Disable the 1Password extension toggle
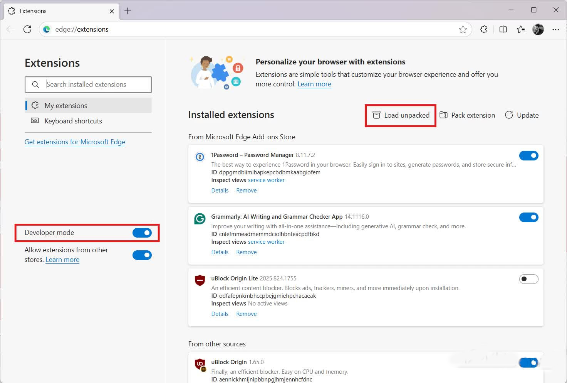This screenshot has height=383, width=567. [529, 155]
